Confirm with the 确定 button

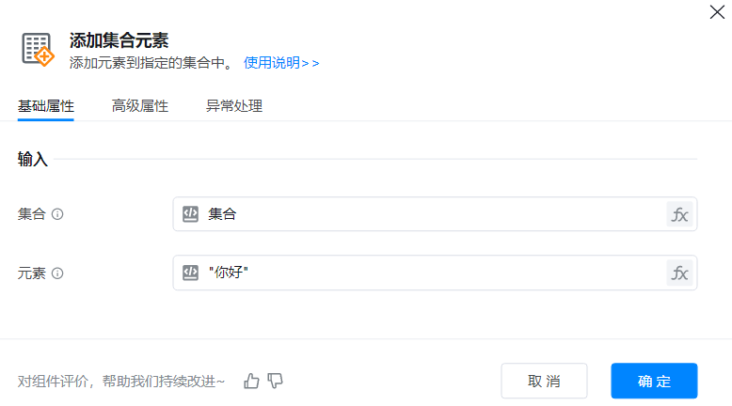654,381
